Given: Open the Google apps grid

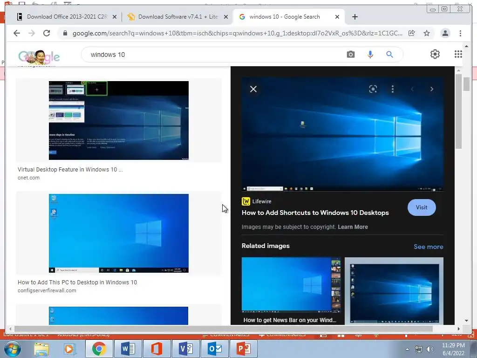Looking at the screenshot, I should [458, 54].
